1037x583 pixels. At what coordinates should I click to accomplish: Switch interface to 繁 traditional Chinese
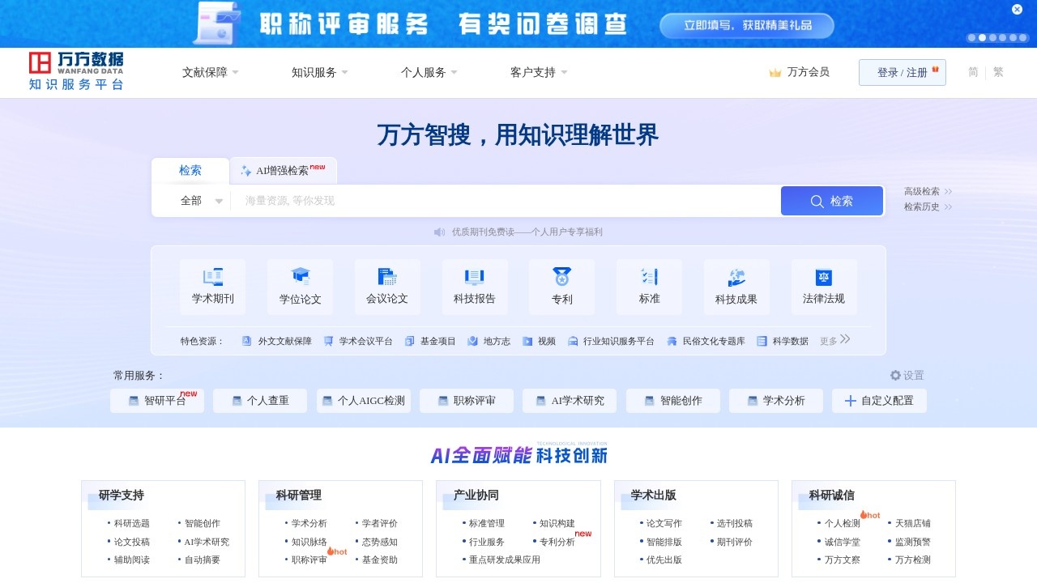coord(998,72)
